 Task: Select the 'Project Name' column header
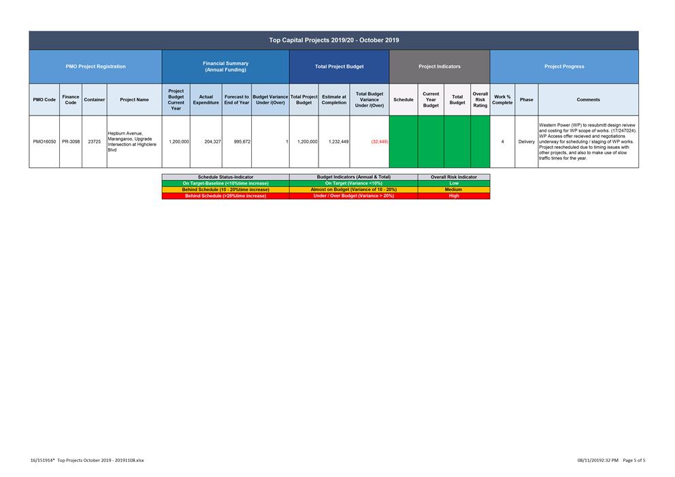[134, 100]
